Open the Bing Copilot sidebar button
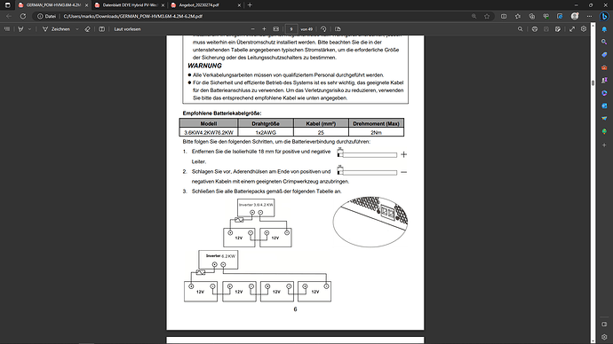This screenshot has width=613, height=344. pos(604,17)
